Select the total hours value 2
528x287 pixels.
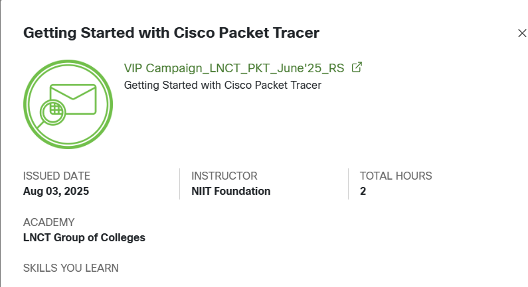(x=363, y=191)
